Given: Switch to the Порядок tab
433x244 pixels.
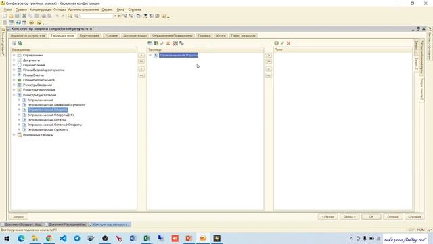Looking at the screenshot, I should (x=204, y=36).
